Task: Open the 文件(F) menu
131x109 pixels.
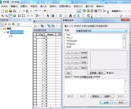Action: [4, 6]
